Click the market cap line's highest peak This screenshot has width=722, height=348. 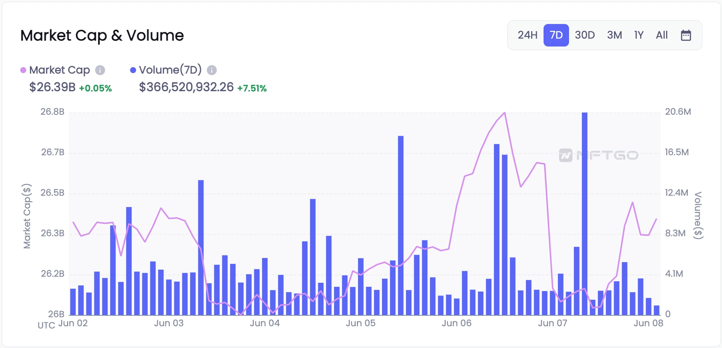click(x=505, y=112)
